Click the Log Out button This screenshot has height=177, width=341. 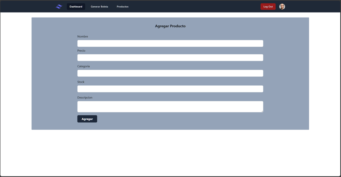click(268, 6)
